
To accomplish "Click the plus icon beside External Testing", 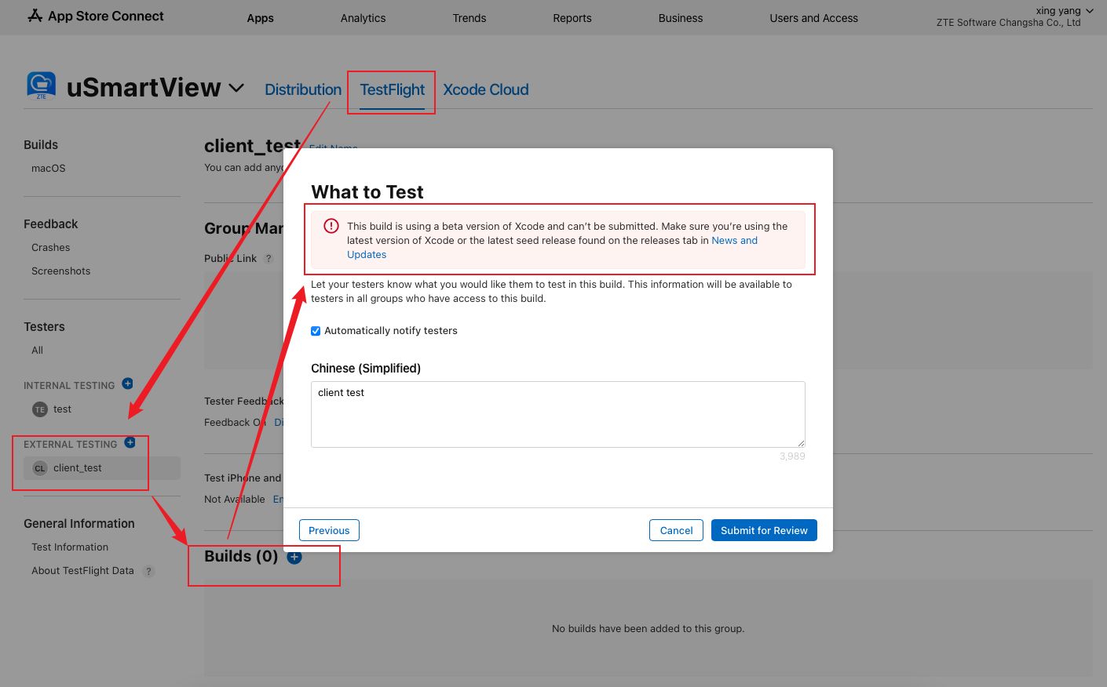I will 130,442.
